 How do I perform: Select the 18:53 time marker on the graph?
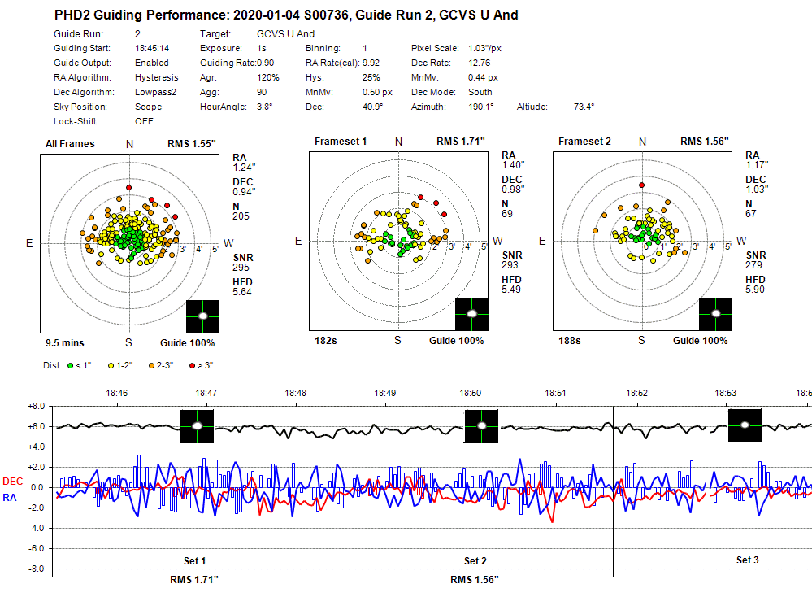pyautogui.click(x=726, y=394)
